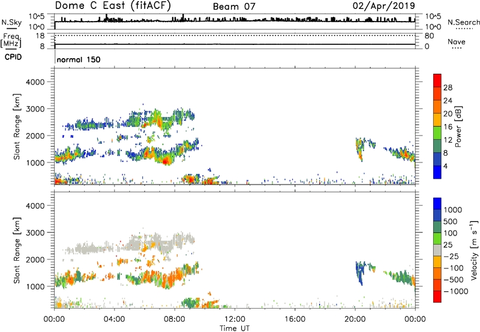Click the "Power [dB]" colorbar title
480x332 pixels.
pos(458,126)
